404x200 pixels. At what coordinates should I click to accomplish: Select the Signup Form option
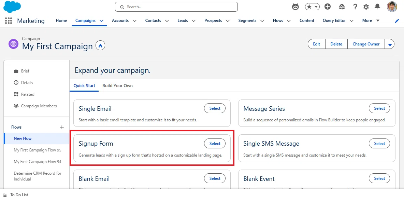[215, 144]
